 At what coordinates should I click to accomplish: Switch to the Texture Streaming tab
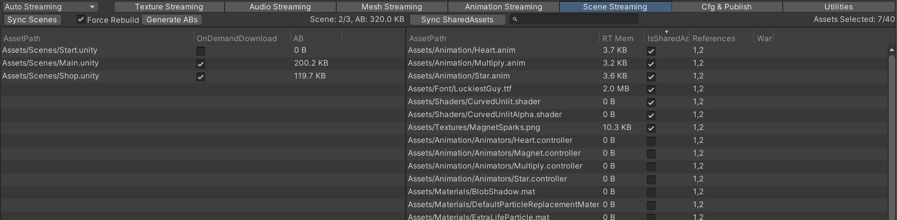[x=169, y=7]
